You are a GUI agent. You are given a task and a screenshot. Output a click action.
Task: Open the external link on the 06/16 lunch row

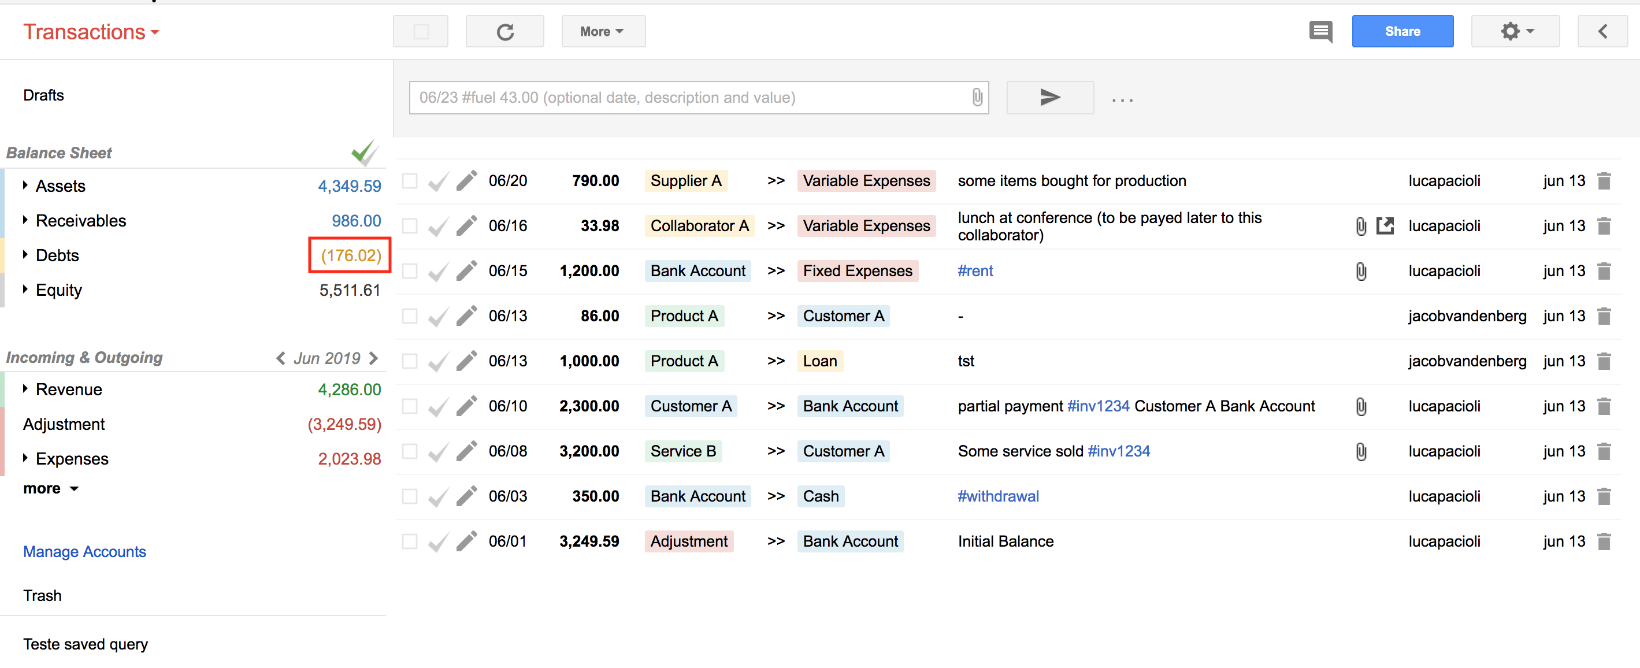1385,226
